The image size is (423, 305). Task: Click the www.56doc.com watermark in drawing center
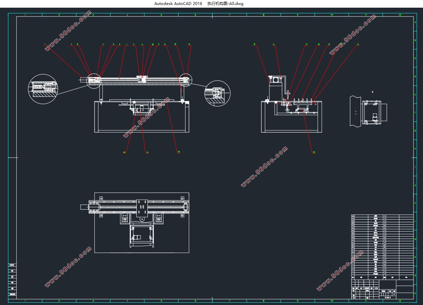[x=264, y=166]
